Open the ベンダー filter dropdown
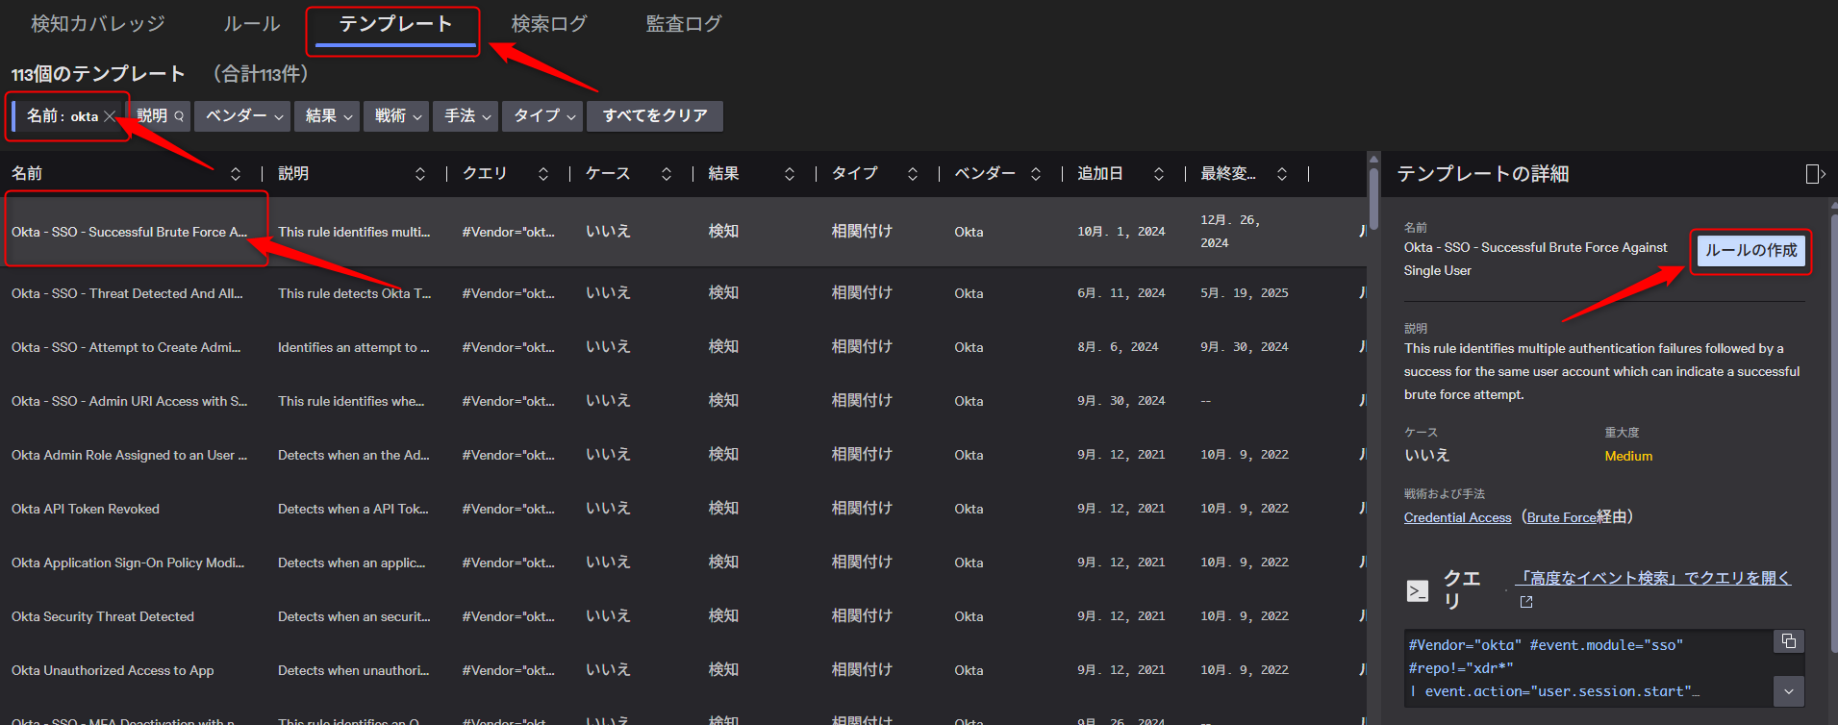Image resolution: width=1838 pixels, height=725 pixels. [x=242, y=116]
